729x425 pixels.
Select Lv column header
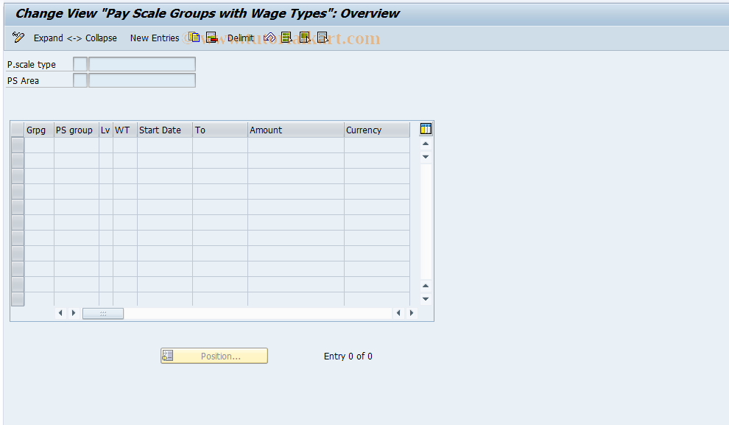pyautogui.click(x=105, y=130)
